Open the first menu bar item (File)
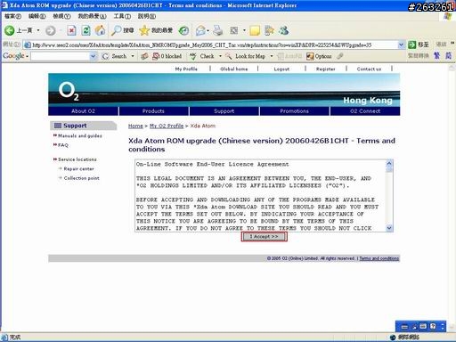Screen dimensions: 456x342 pyautogui.click(x=12, y=16)
